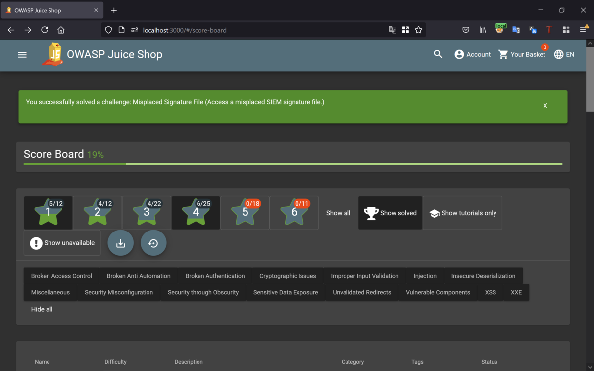The width and height of the screenshot is (594, 371).
Task: Sort by the Name column header
Action: 42,362
